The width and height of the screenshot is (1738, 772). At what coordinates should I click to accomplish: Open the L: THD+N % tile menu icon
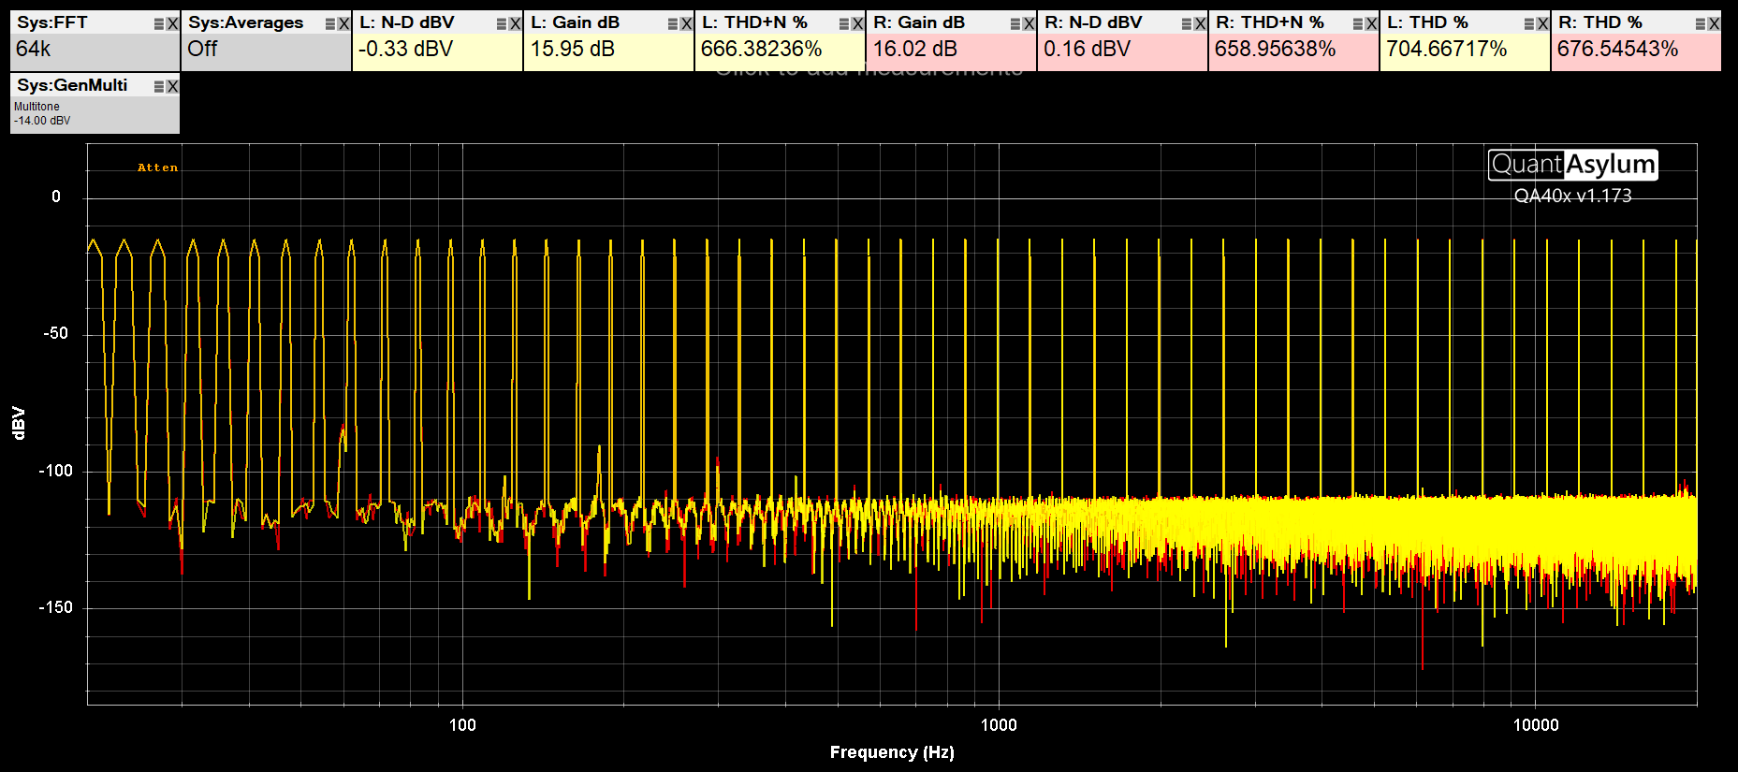[x=844, y=24]
